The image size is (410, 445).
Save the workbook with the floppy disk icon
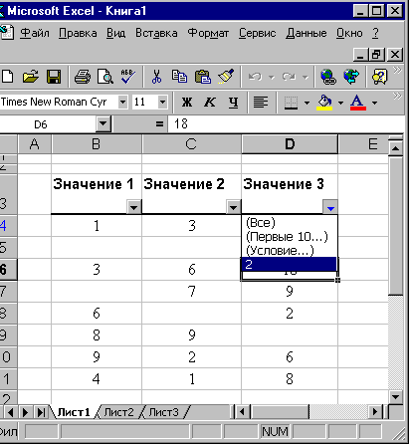click(x=54, y=77)
